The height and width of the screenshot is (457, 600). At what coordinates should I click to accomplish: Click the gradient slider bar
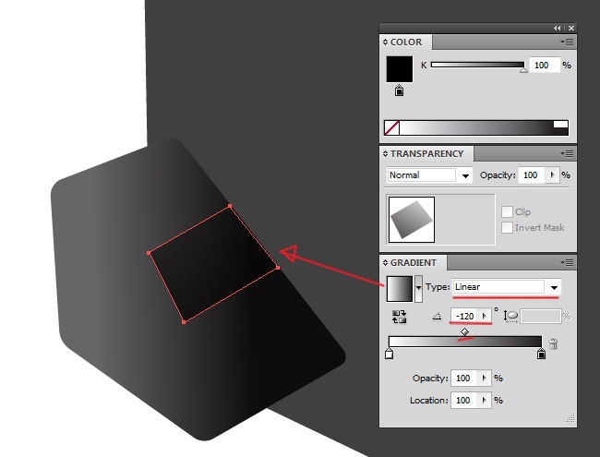click(465, 342)
